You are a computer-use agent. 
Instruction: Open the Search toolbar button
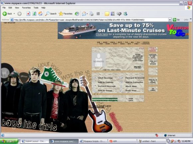pyautogui.click(x=51, y=14)
